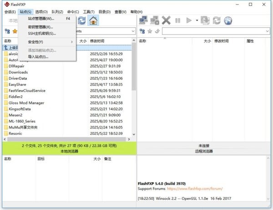Choose SSH主机密钥(S)... menu entry
The image size is (273, 210).
(47, 34)
